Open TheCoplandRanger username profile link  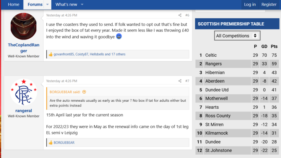tap(23, 48)
